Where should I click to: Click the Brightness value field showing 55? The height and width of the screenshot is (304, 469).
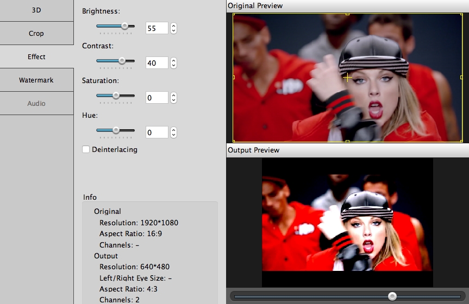[x=157, y=28]
